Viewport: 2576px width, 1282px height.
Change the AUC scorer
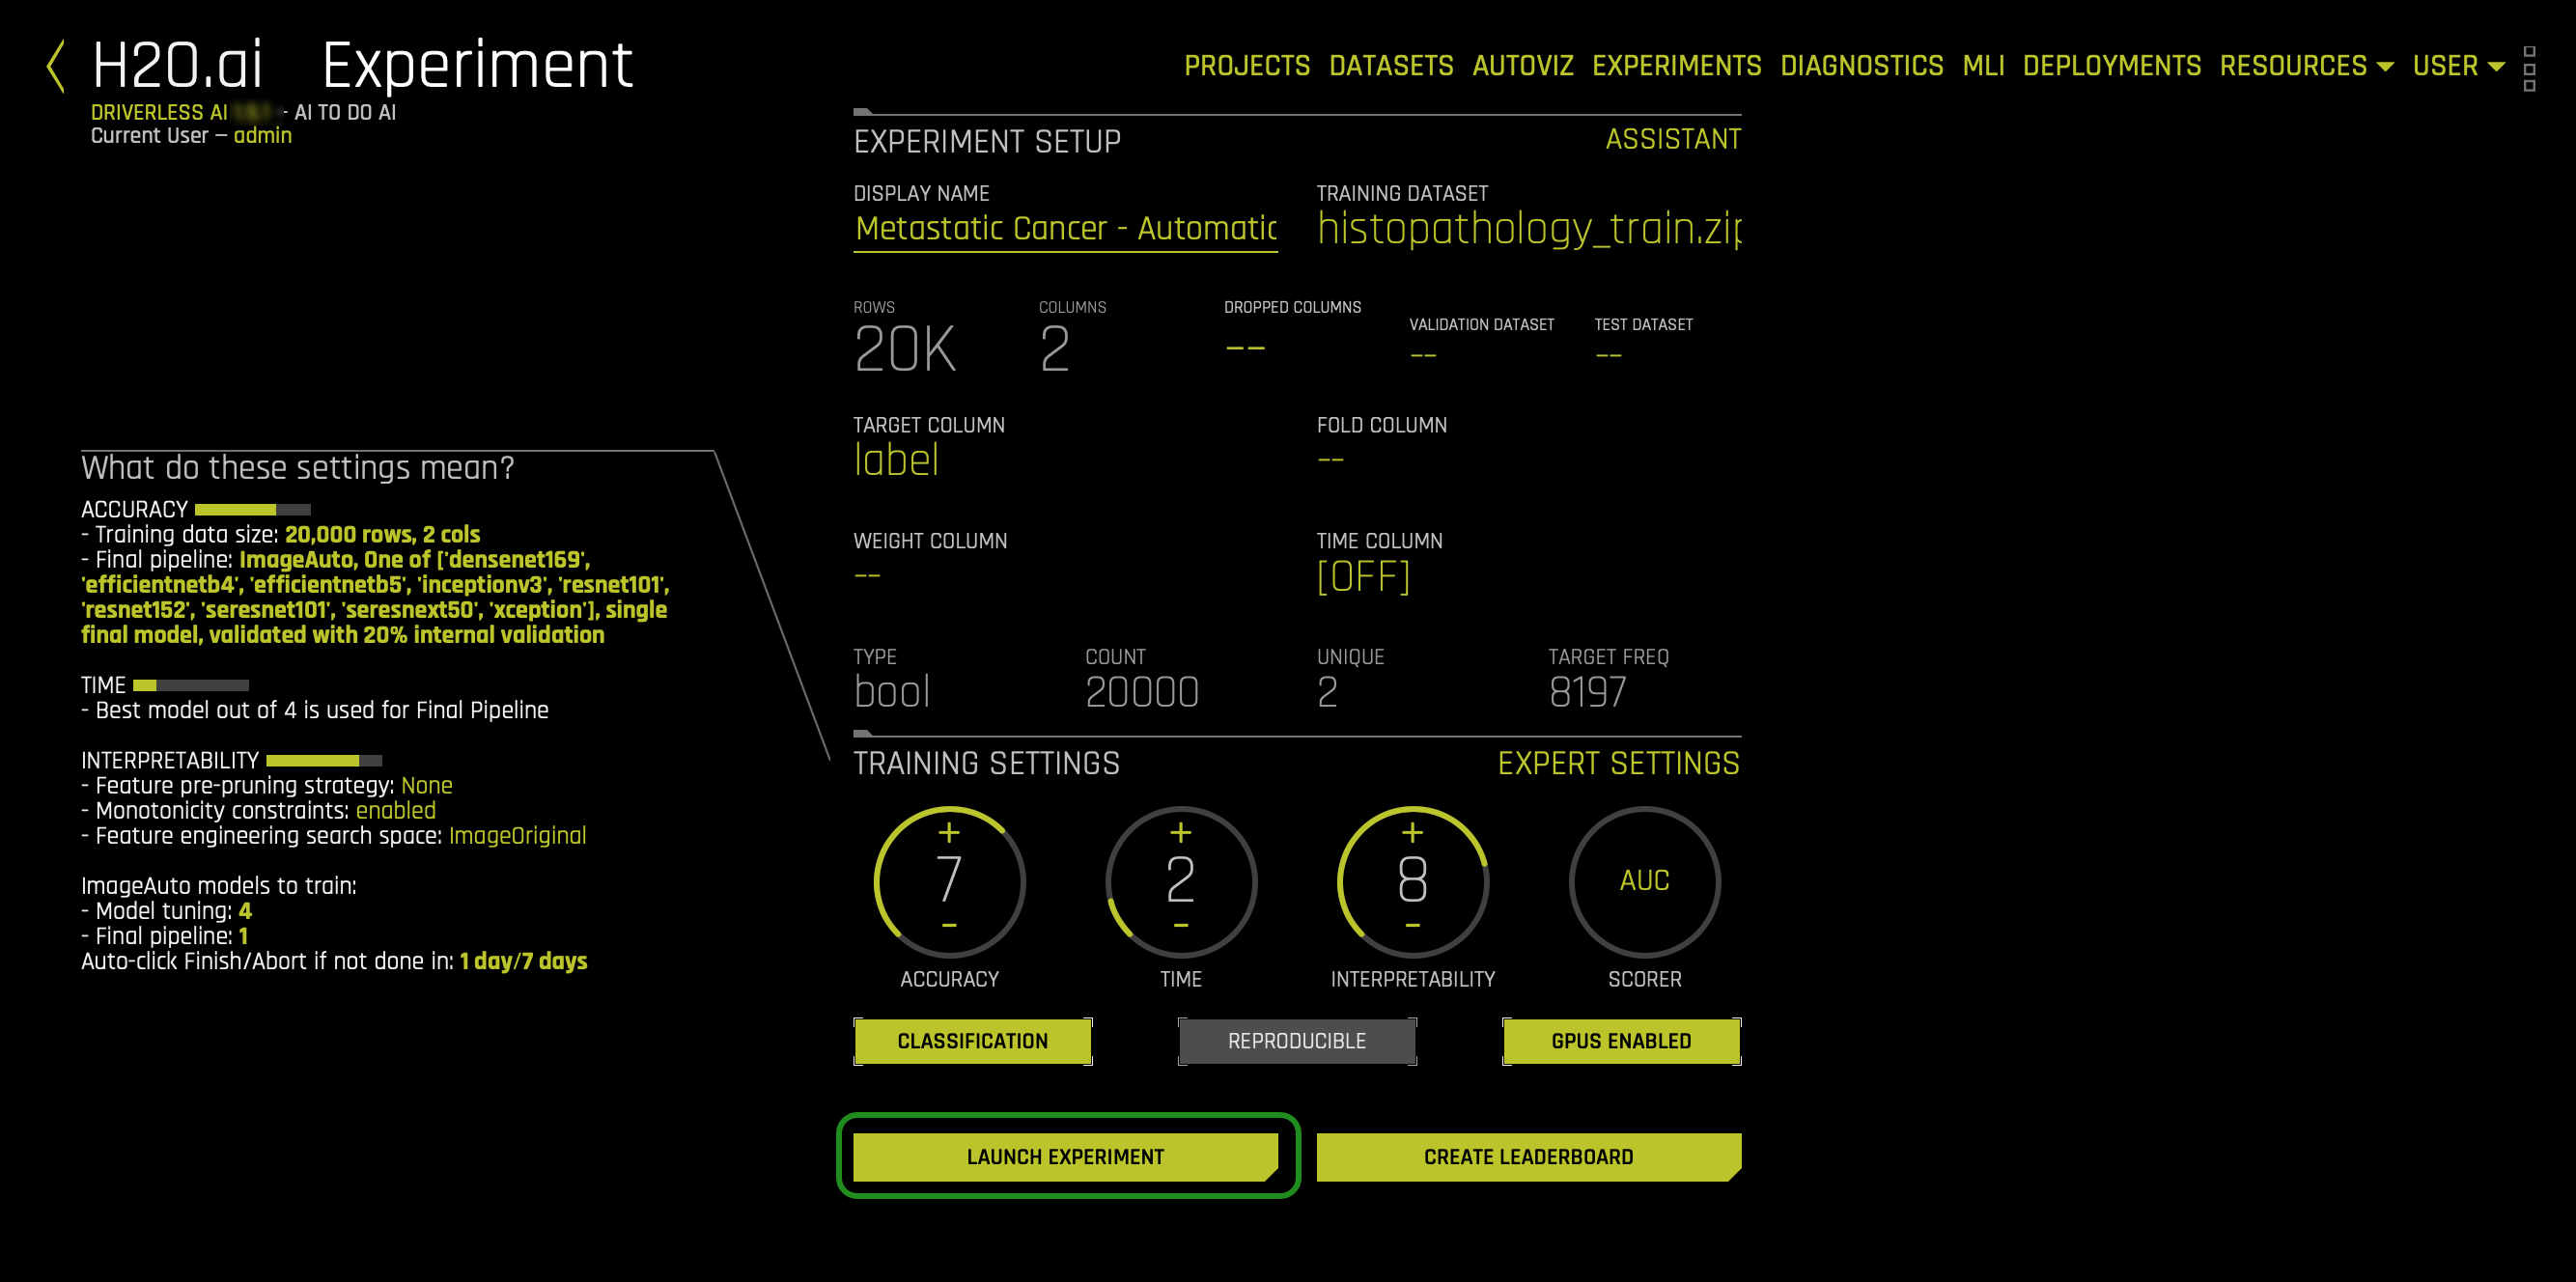1644,880
